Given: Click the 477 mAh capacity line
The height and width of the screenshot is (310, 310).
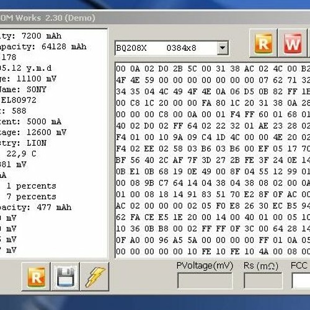Looking at the screenshot, I should tap(35, 207).
